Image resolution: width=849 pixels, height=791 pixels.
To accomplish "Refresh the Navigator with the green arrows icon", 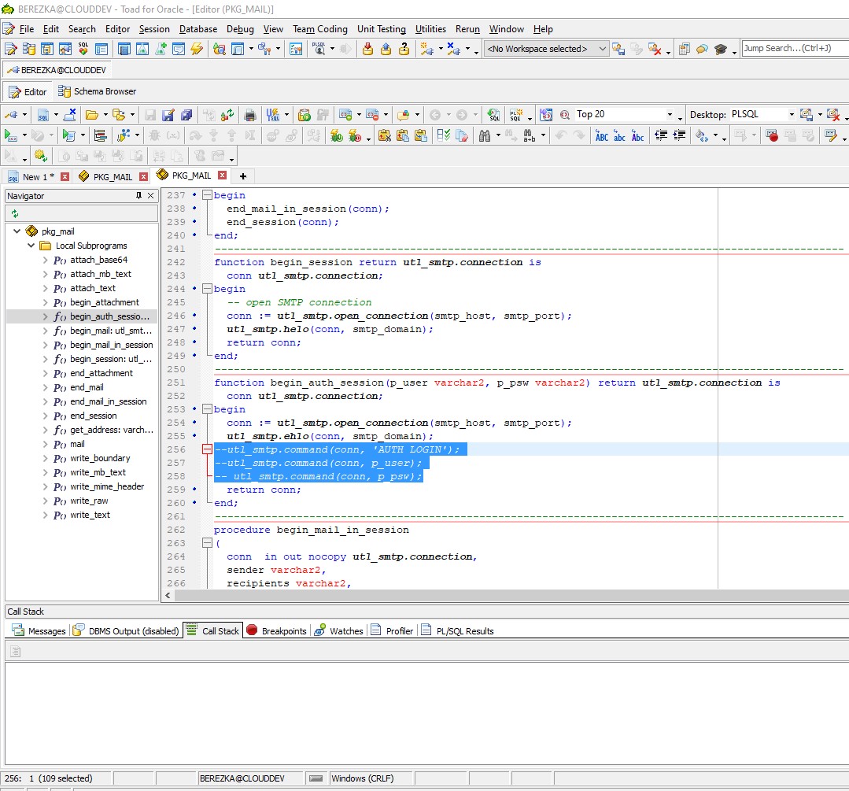I will 15,213.
